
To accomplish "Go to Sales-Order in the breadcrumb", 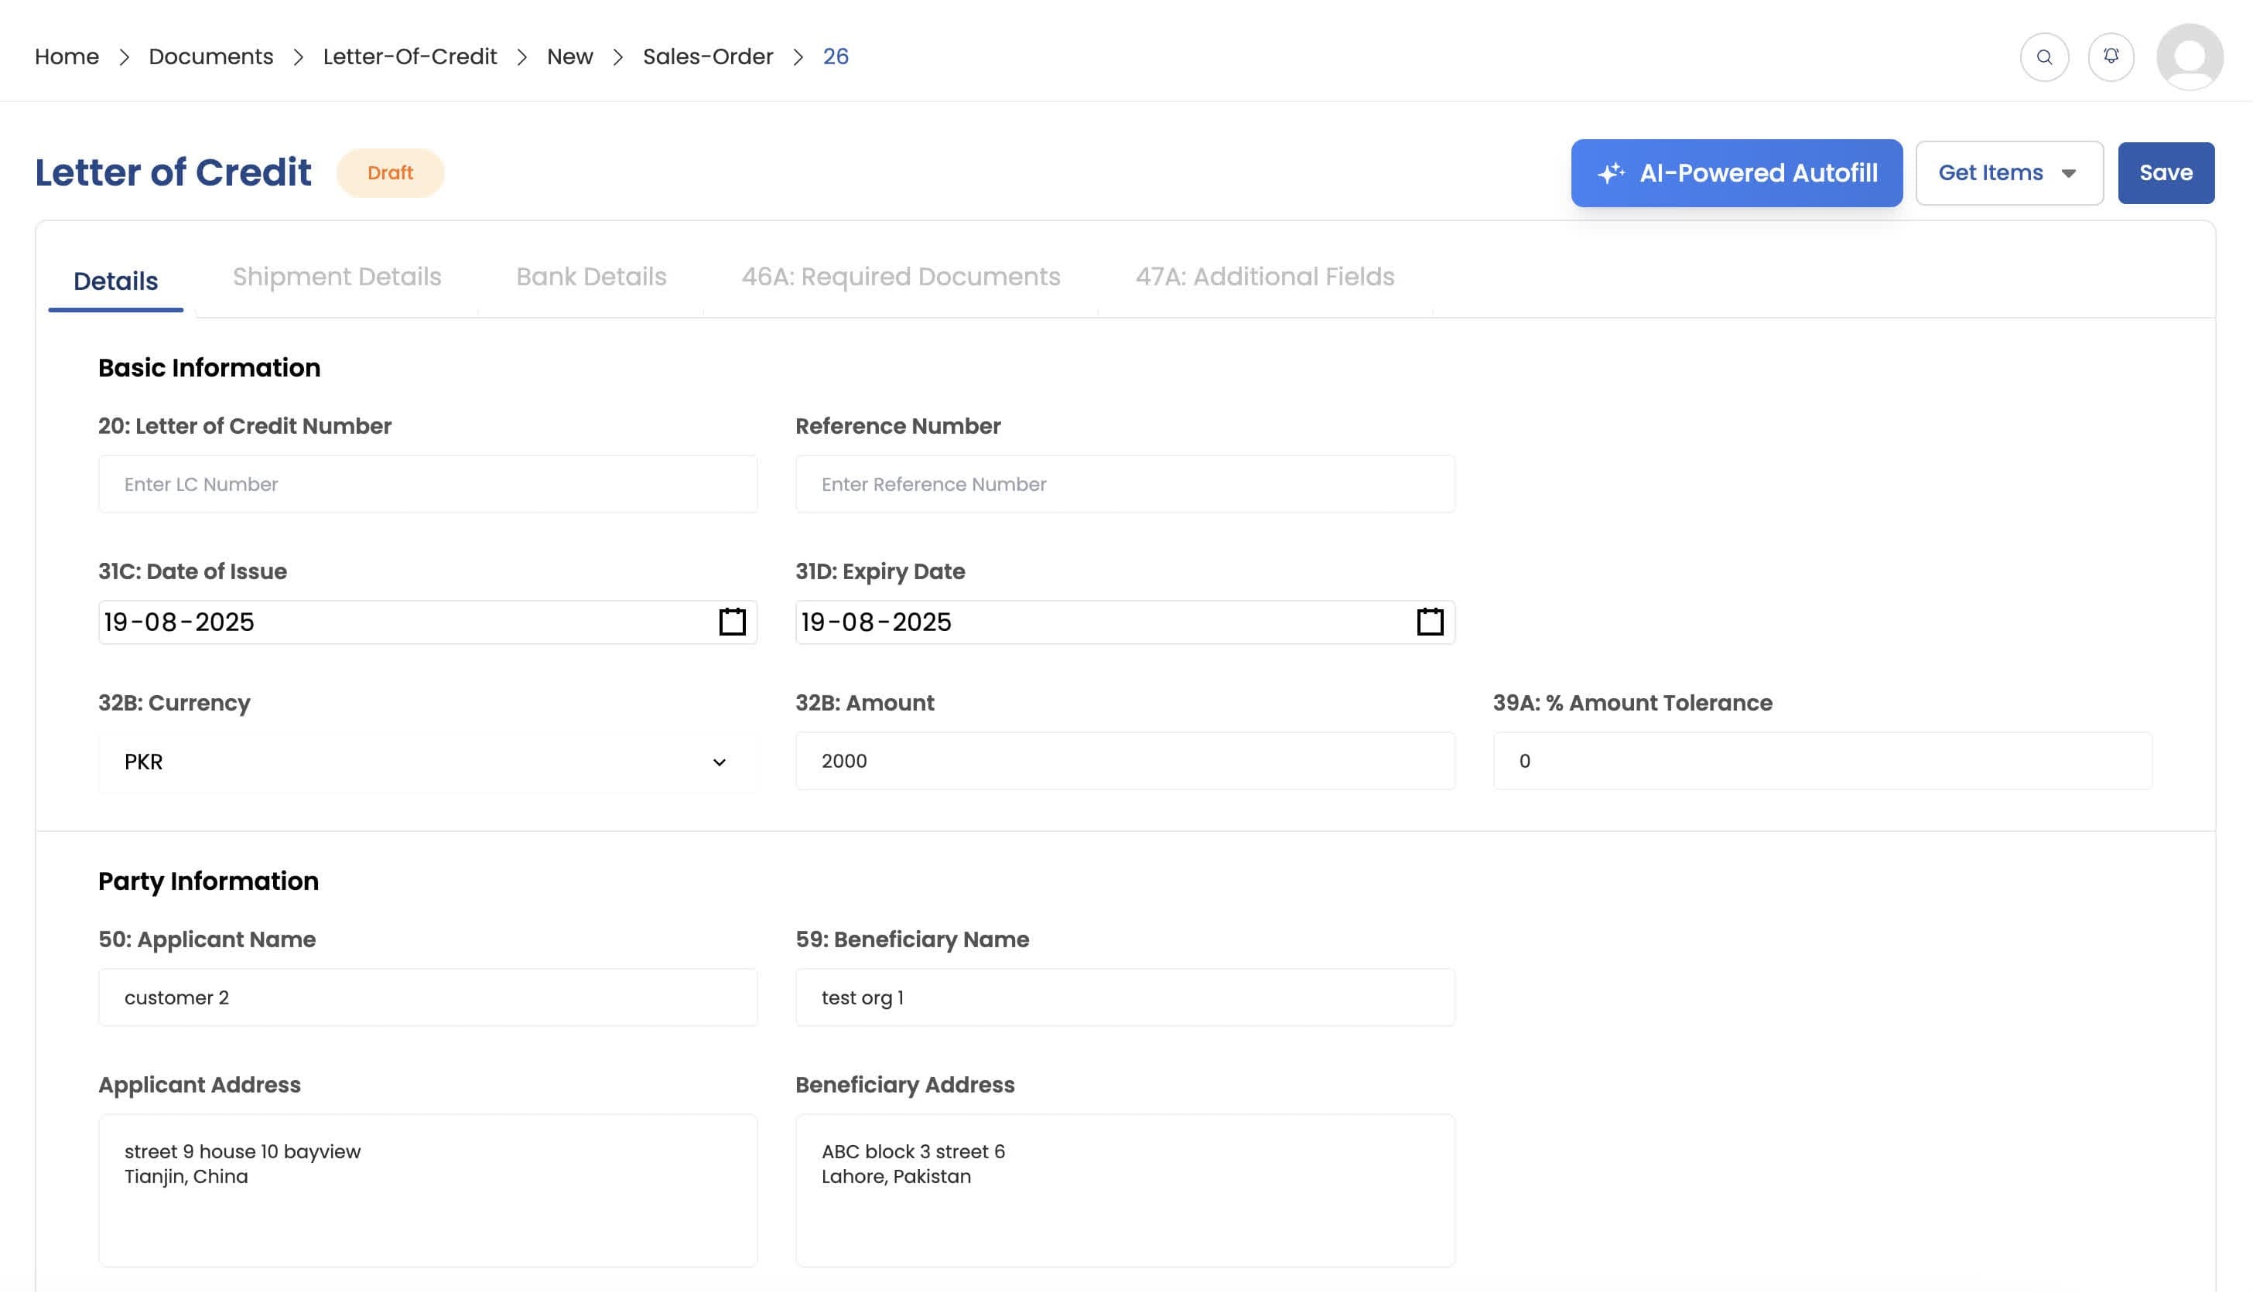I will coord(707,56).
